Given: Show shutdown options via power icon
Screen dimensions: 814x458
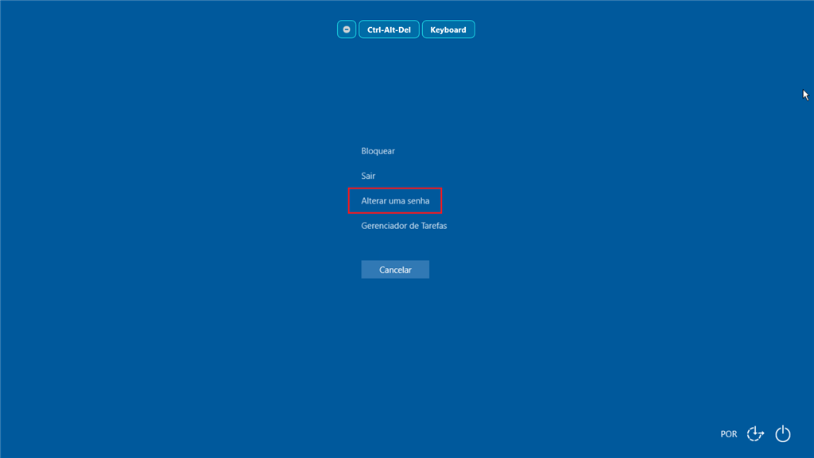Looking at the screenshot, I should [783, 433].
